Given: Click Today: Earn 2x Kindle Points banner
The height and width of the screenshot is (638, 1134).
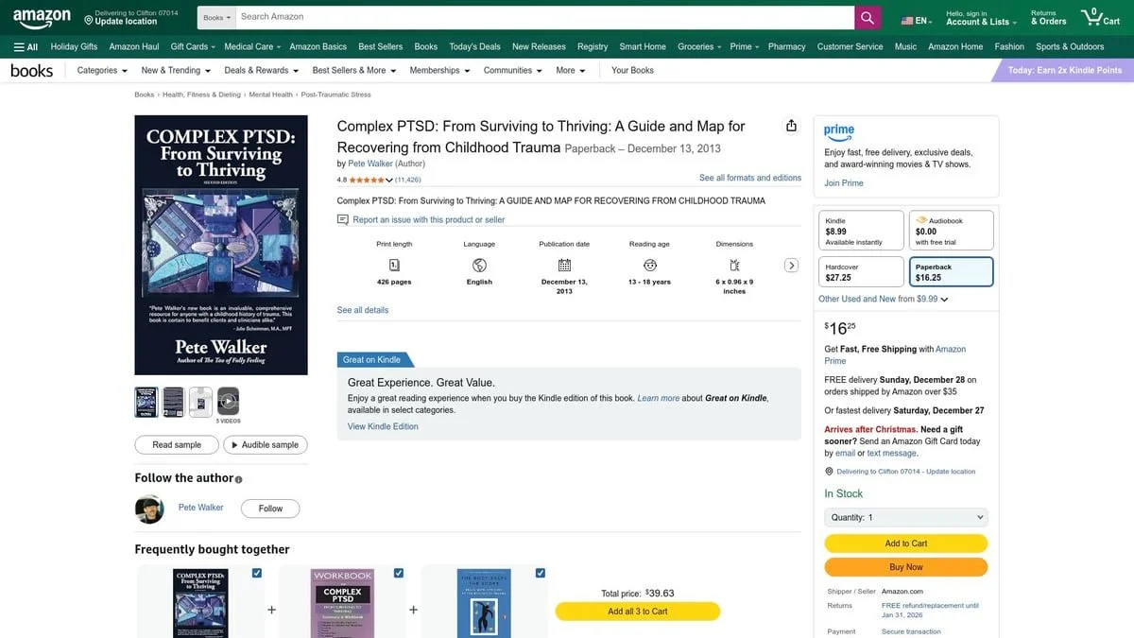Looking at the screenshot, I should [1064, 70].
